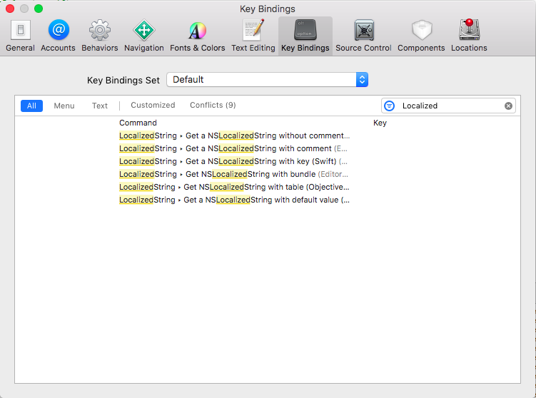Click the Command column header
This screenshot has width=536, height=398.
138,123
